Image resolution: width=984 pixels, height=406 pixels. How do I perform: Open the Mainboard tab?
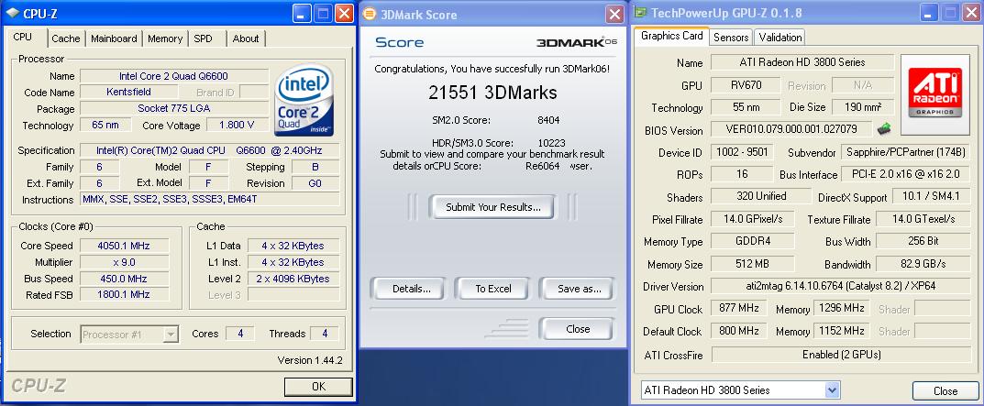[114, 38]
